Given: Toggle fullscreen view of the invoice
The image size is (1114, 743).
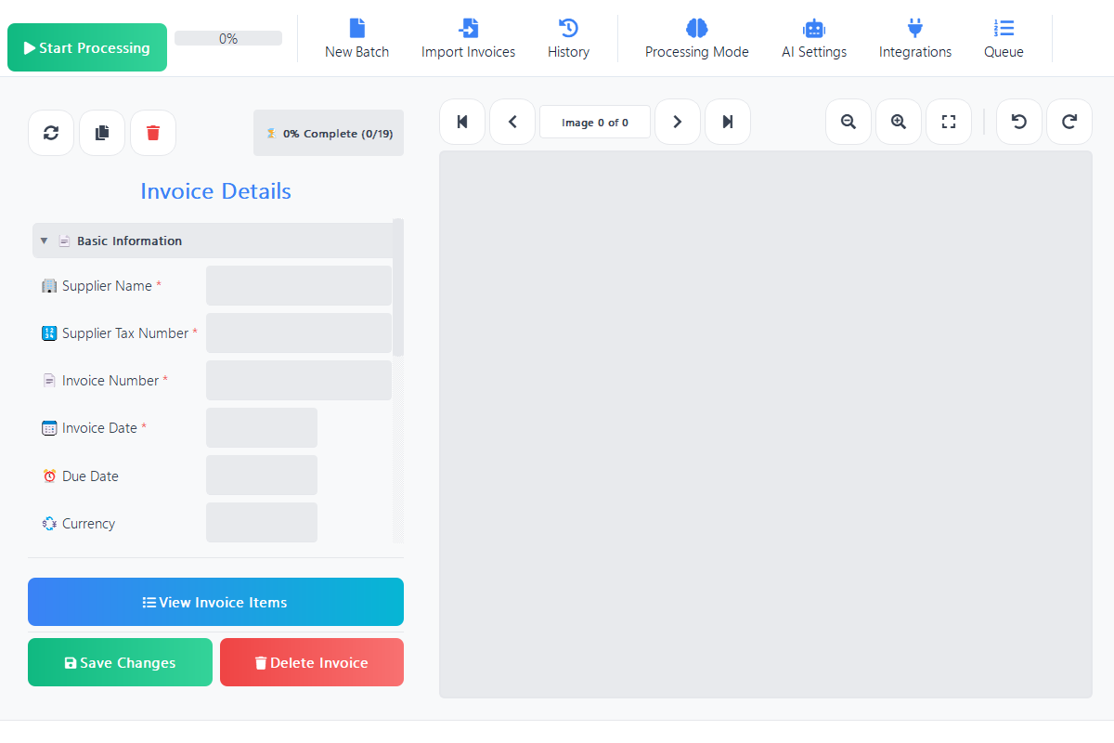Looking at the screenshot, I should [948, 121].
